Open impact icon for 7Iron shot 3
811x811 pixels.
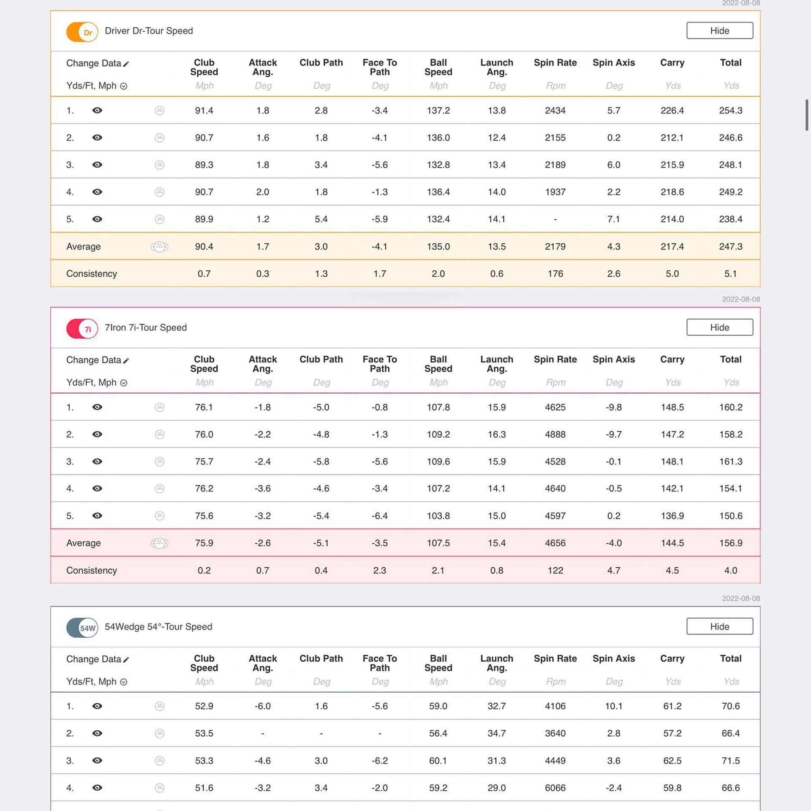[x=160, y=462]
